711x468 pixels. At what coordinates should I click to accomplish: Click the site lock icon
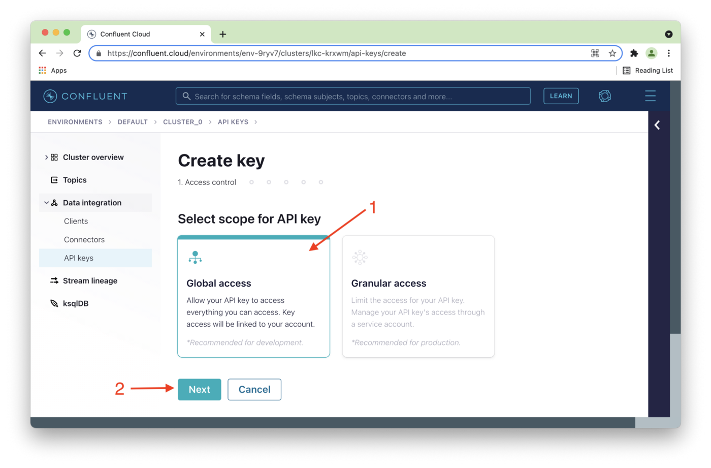[x=99, y=53]
